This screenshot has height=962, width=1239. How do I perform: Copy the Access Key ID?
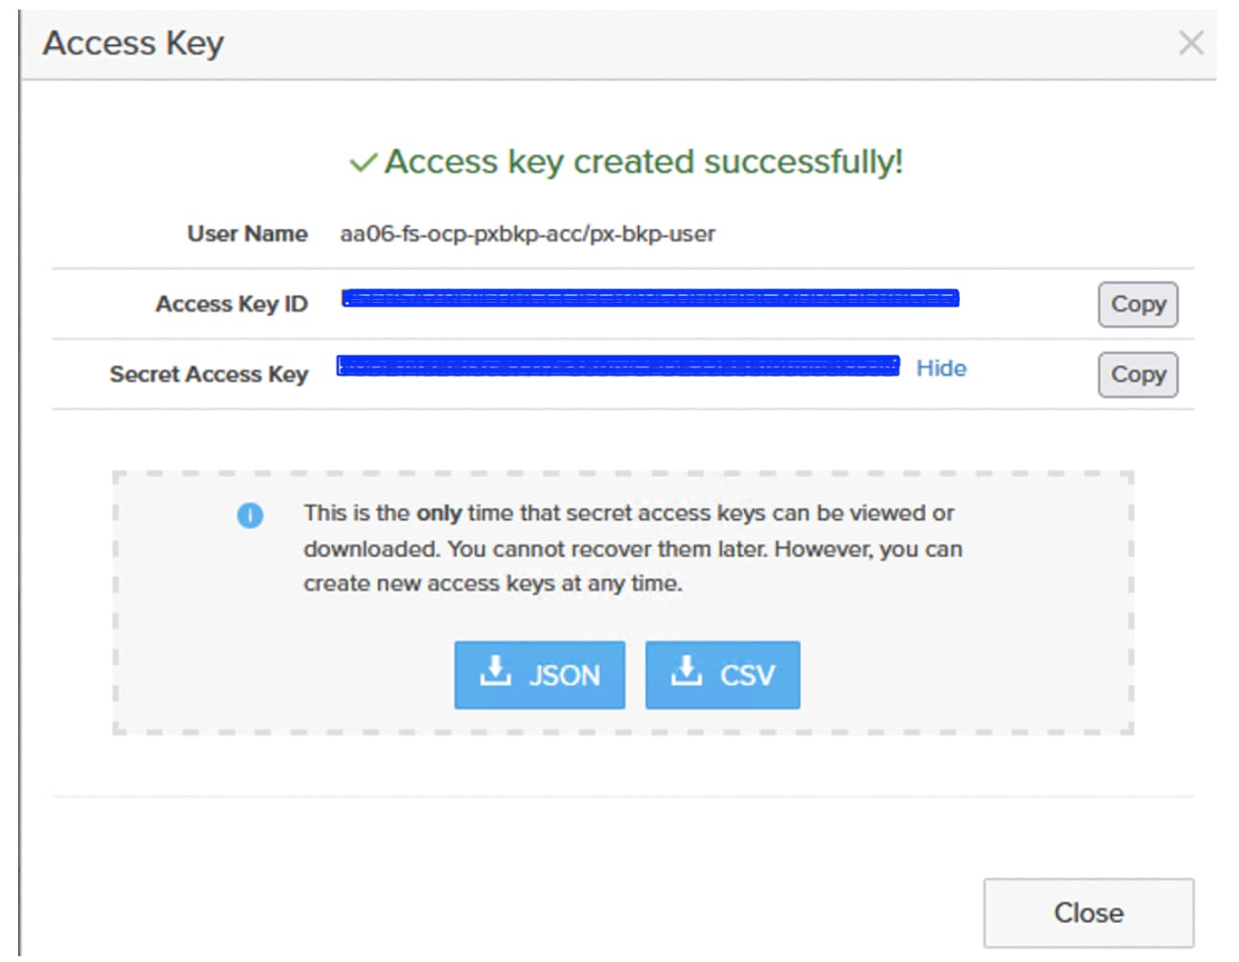pos(1137,305)
